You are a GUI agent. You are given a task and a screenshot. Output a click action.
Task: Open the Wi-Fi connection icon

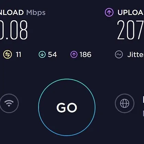click(9, 103)
